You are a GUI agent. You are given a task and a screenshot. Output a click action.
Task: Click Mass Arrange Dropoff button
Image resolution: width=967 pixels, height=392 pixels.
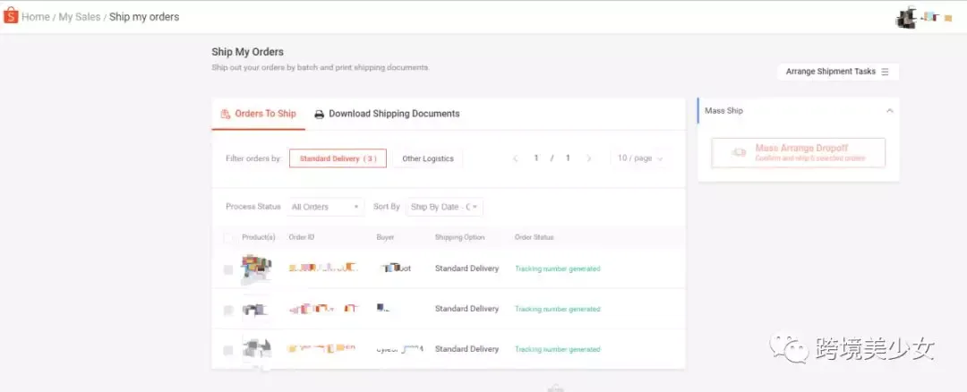799,153
